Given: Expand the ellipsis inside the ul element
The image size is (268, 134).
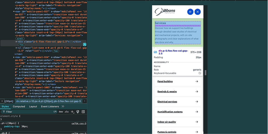Looking at the screenshot, I should [43, 51].
